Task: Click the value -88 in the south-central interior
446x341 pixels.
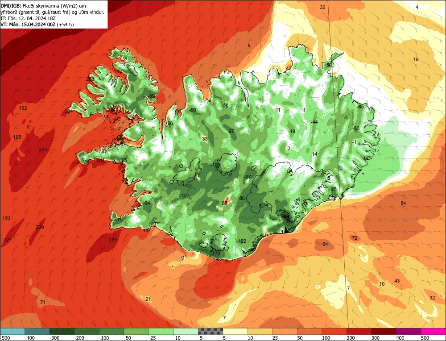Action: 241,198
